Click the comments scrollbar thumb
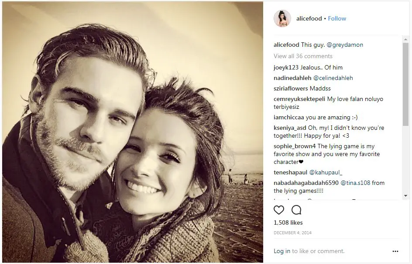Screen dimensions: 412x264 coord(405,84)
